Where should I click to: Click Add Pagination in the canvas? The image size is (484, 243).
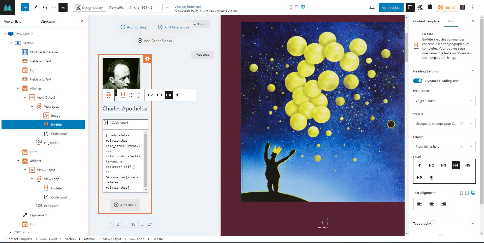pos(173,27)
